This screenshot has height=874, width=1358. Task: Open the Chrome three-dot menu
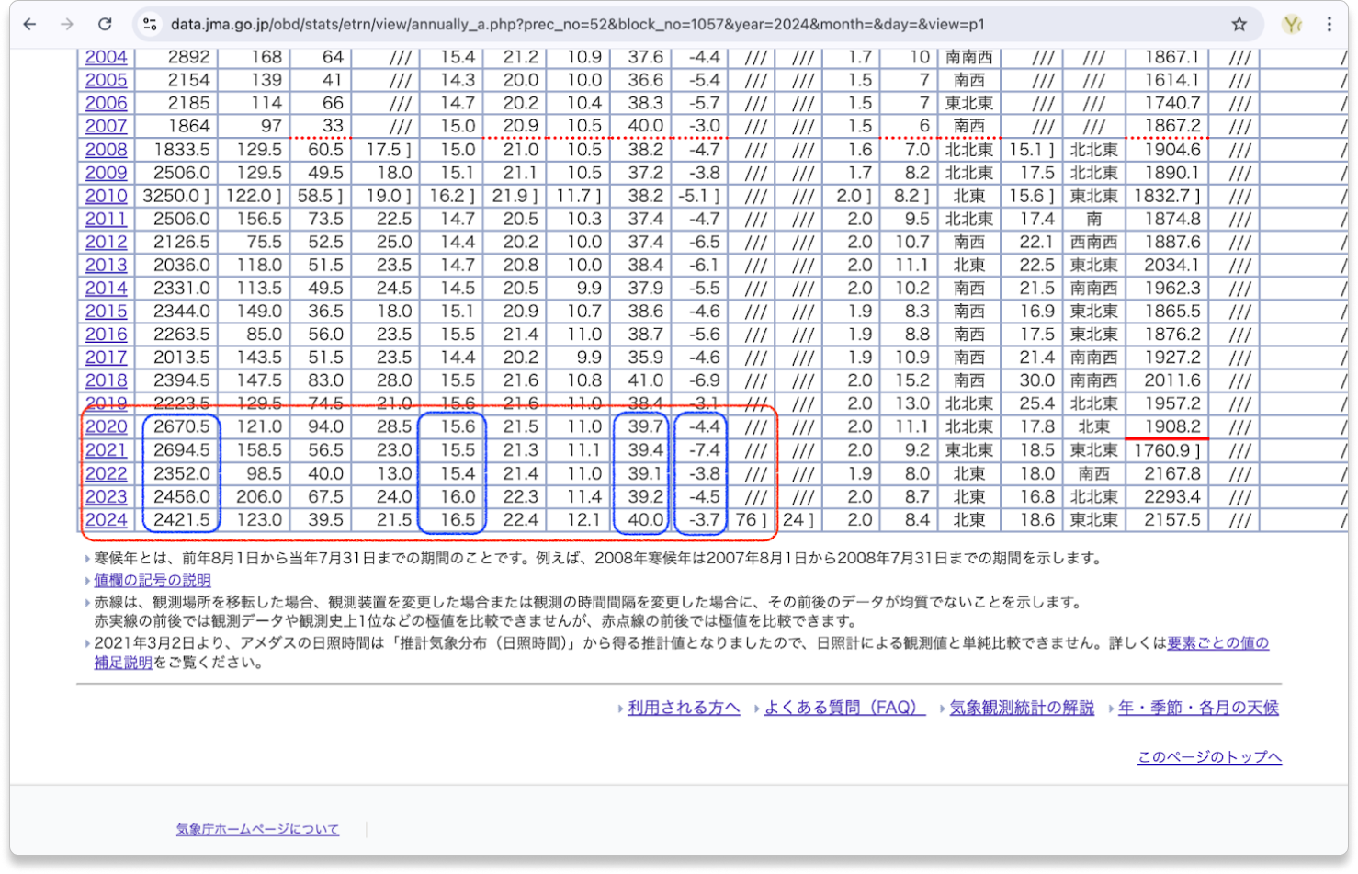click(x=1330, y=25)
